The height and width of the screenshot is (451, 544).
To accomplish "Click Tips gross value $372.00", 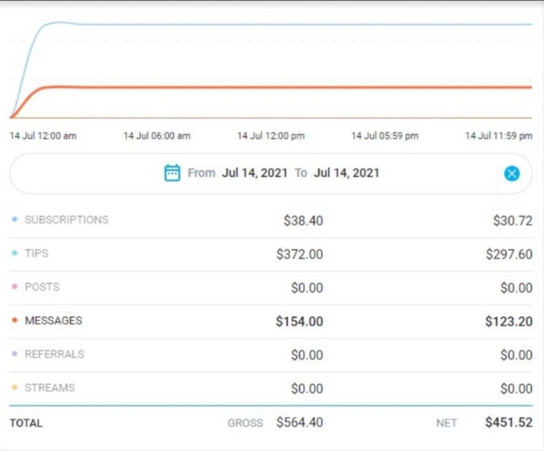I will click(300, 254).
